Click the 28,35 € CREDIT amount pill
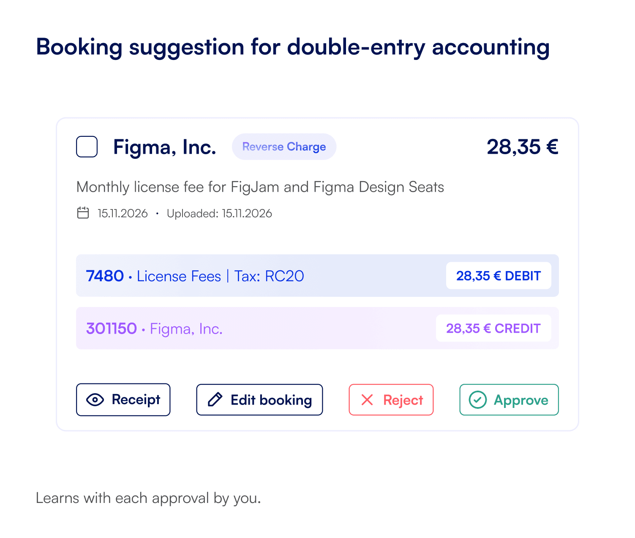The image size is (635, 538). pos(493,329)
